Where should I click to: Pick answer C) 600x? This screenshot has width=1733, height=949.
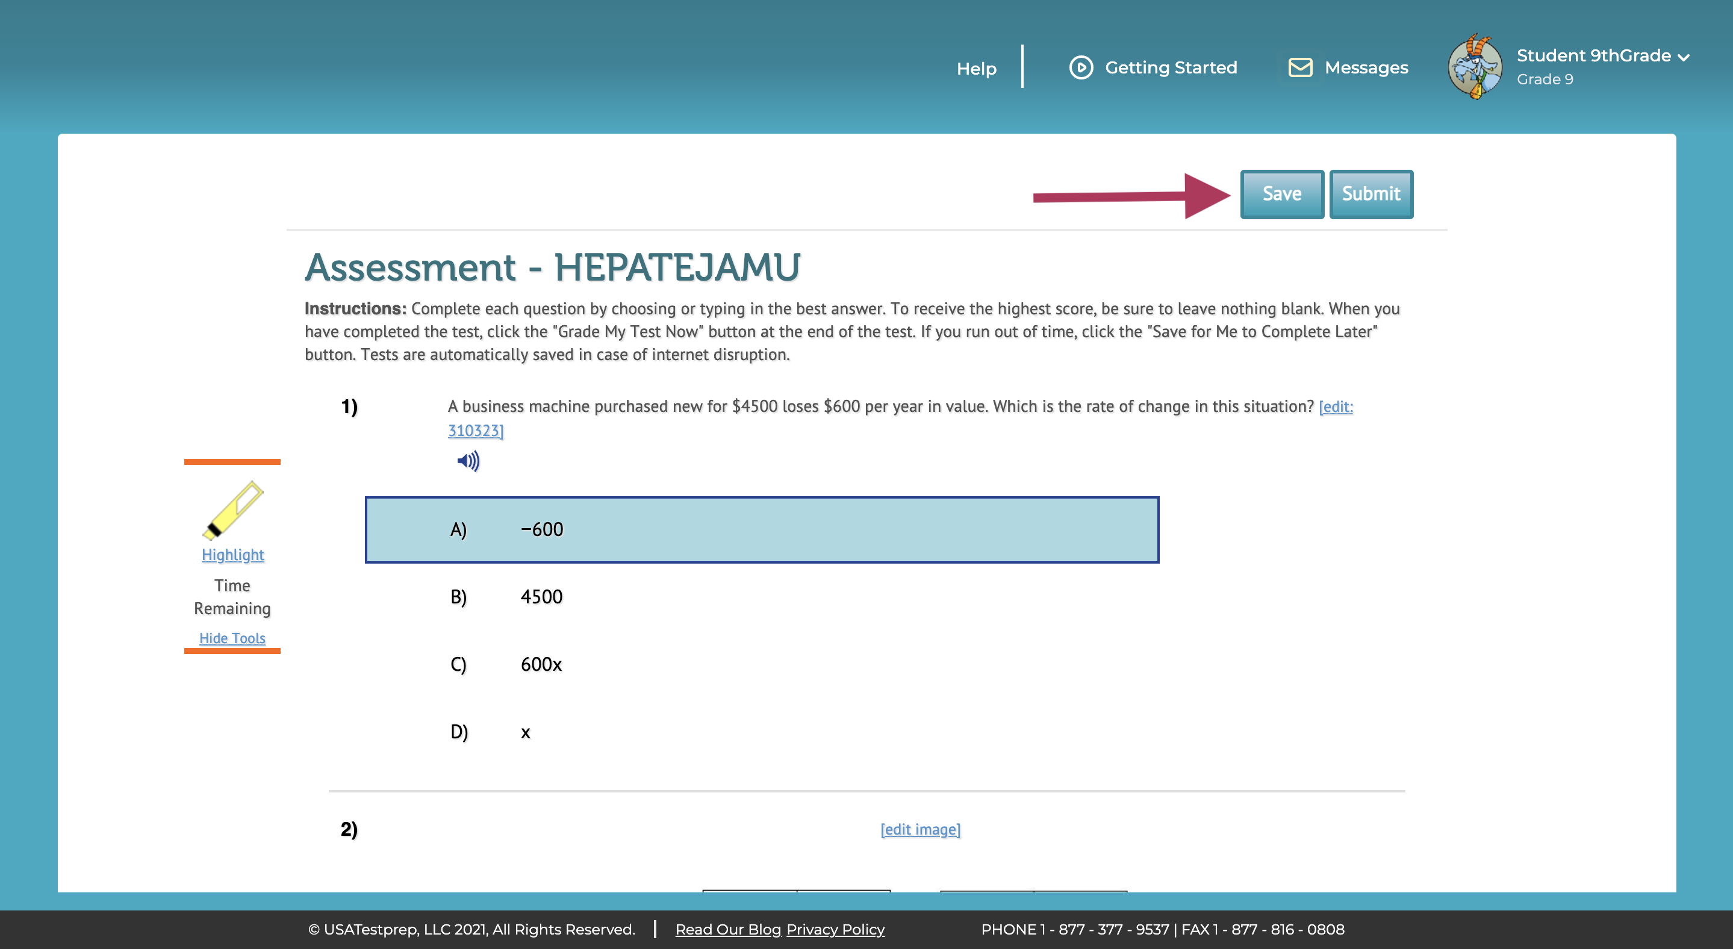(x=541, y=665)
